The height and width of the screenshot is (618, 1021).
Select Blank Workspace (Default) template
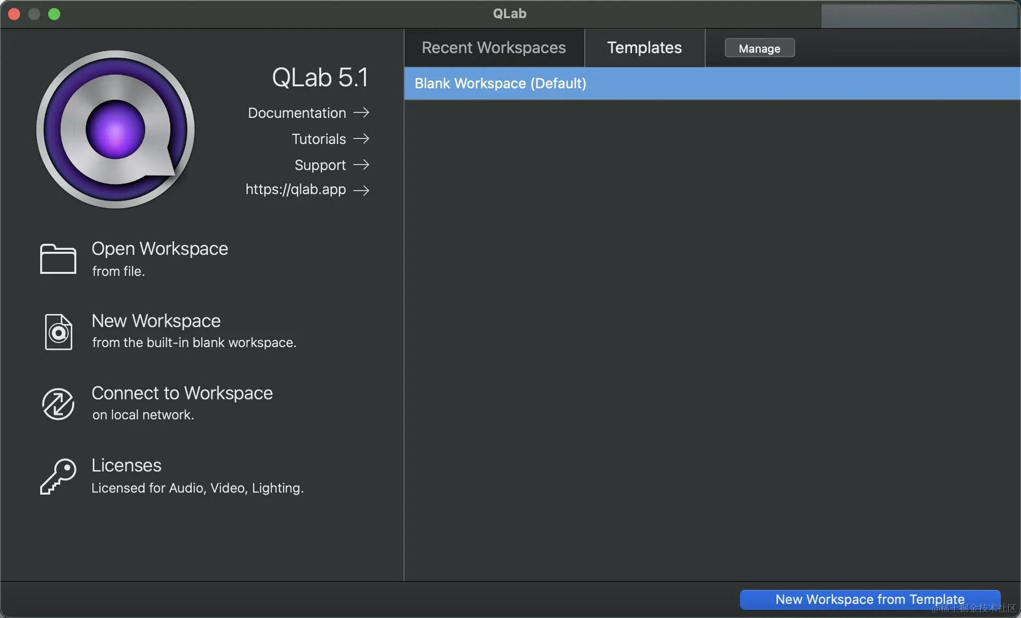[x=500, y=83]
